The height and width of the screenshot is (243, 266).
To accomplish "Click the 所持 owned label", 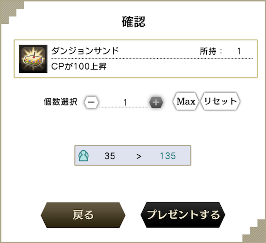I will (x=208, y=51).
